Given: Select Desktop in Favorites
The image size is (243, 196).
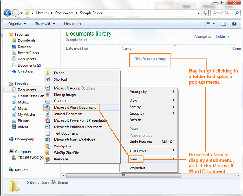Looking at the screenshot, I should [24, 47].
